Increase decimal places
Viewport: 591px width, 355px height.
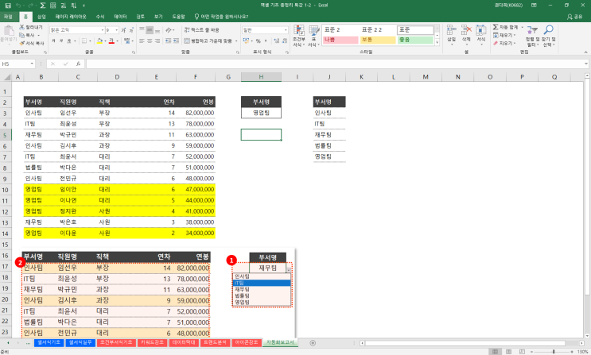(277, 41)
